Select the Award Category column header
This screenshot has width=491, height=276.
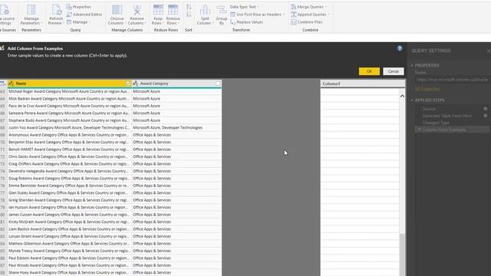pos(176,84)
